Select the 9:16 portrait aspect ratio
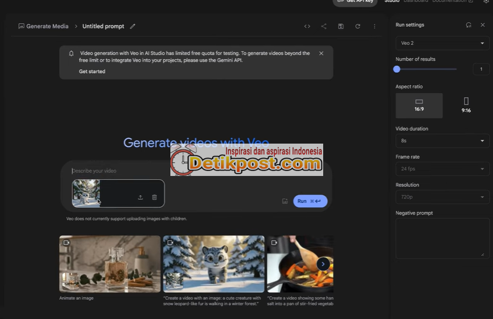The image size is (493, 319). coord(466,105)
